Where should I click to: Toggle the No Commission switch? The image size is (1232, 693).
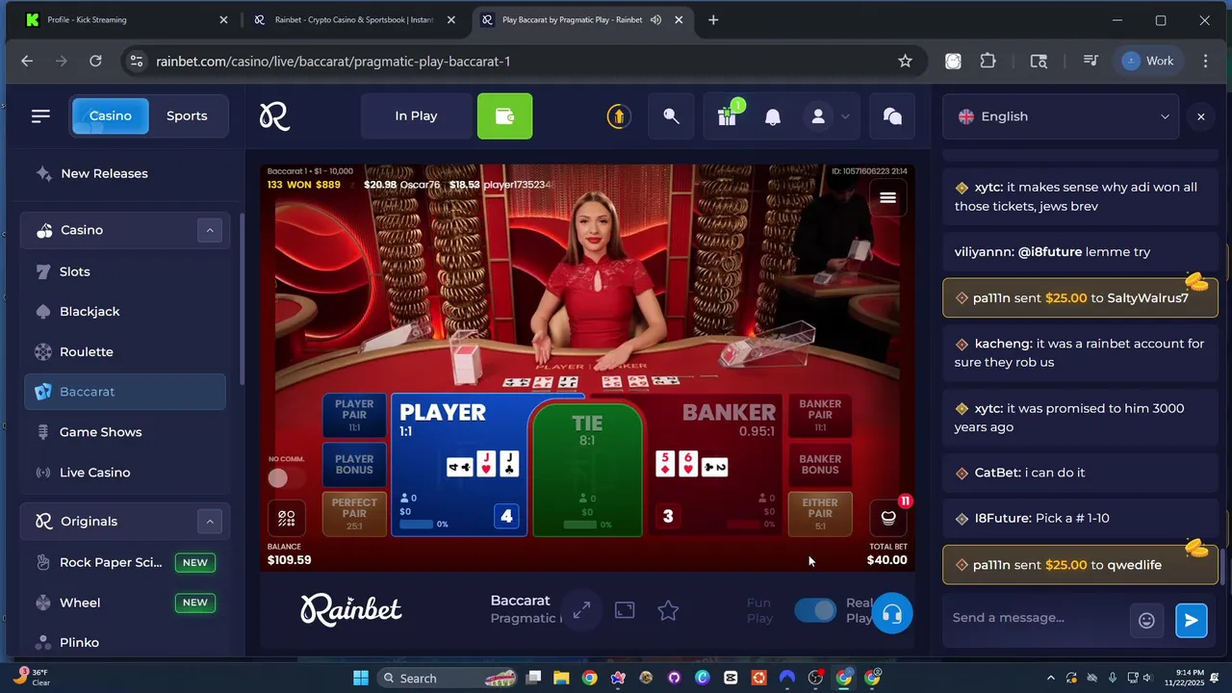[286, 478]
